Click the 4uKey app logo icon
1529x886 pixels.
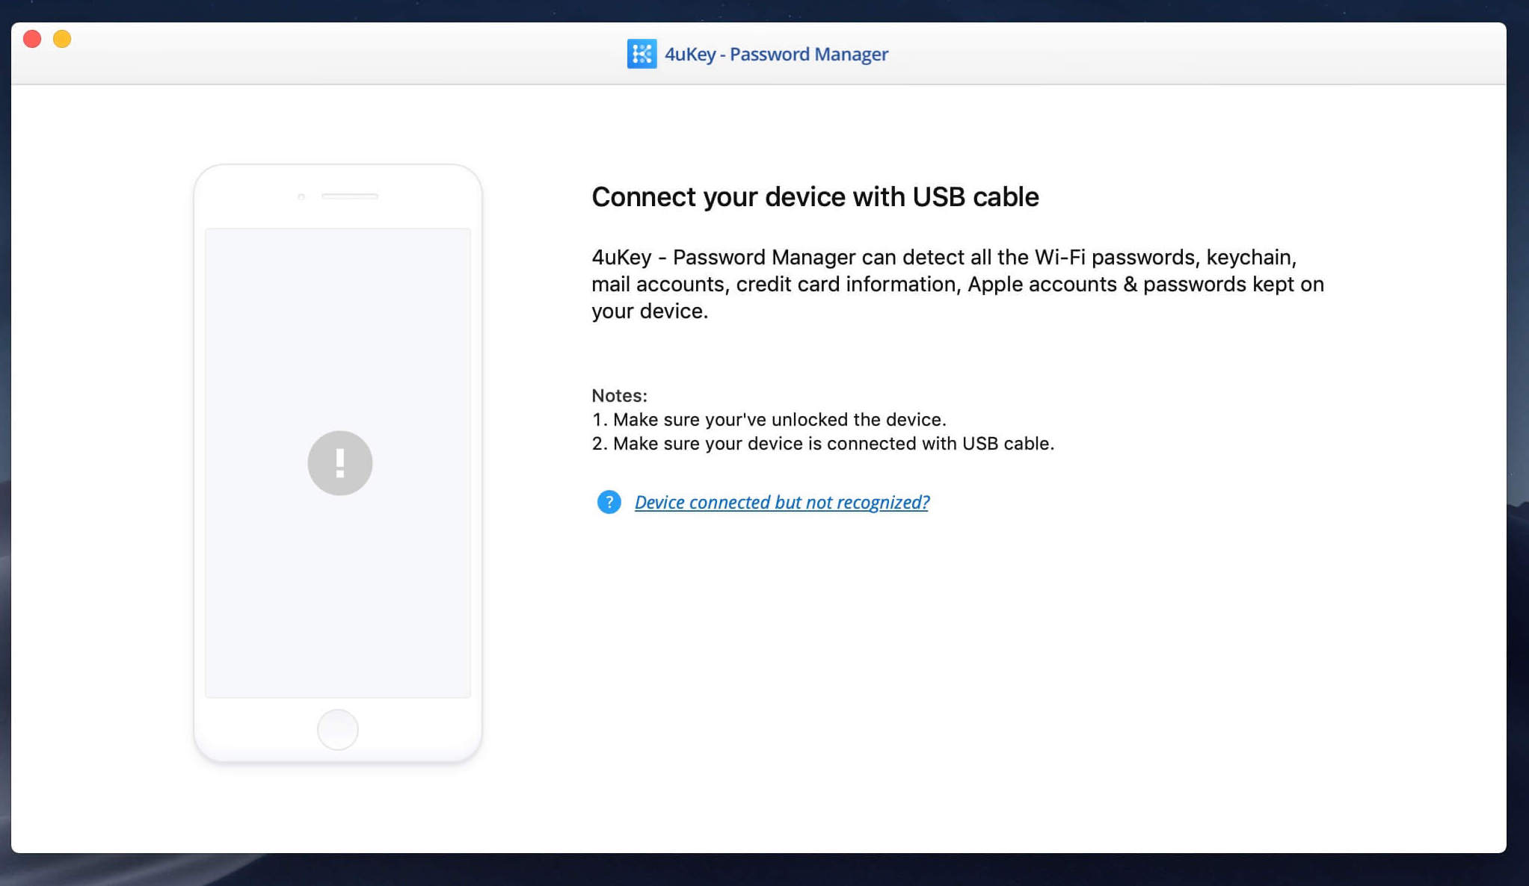(x=642, y=54)
